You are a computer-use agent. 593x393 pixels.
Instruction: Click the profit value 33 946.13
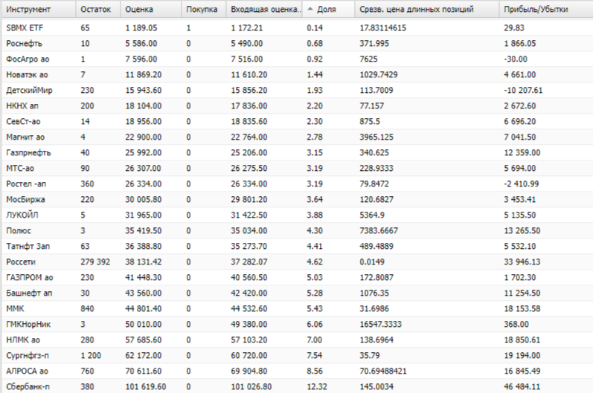pos(522,262)
